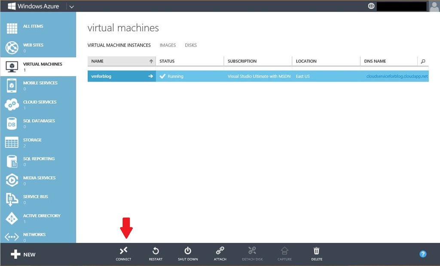Select the vmforblog row name
This screenshot has width=440, height=266.
click(101, 76)
